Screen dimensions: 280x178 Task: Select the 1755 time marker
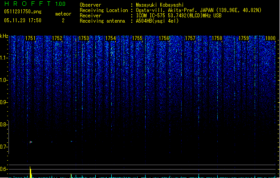pyautogui.click(x=137, y=39)
